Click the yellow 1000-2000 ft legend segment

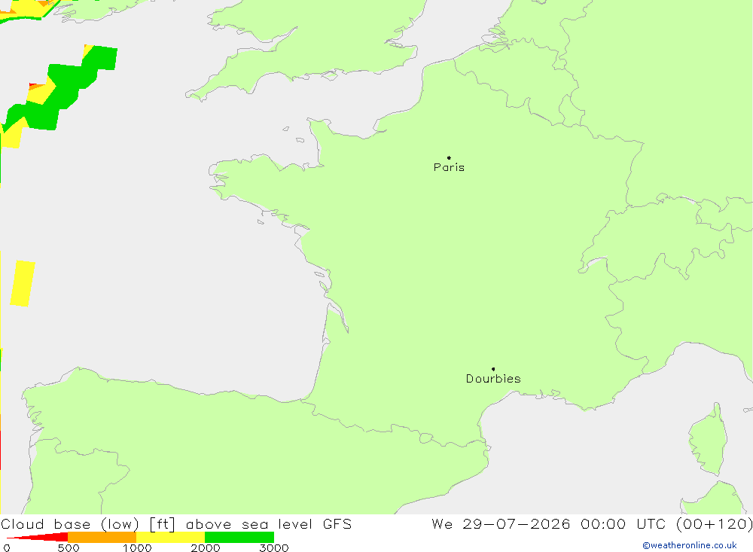point(170,537)
